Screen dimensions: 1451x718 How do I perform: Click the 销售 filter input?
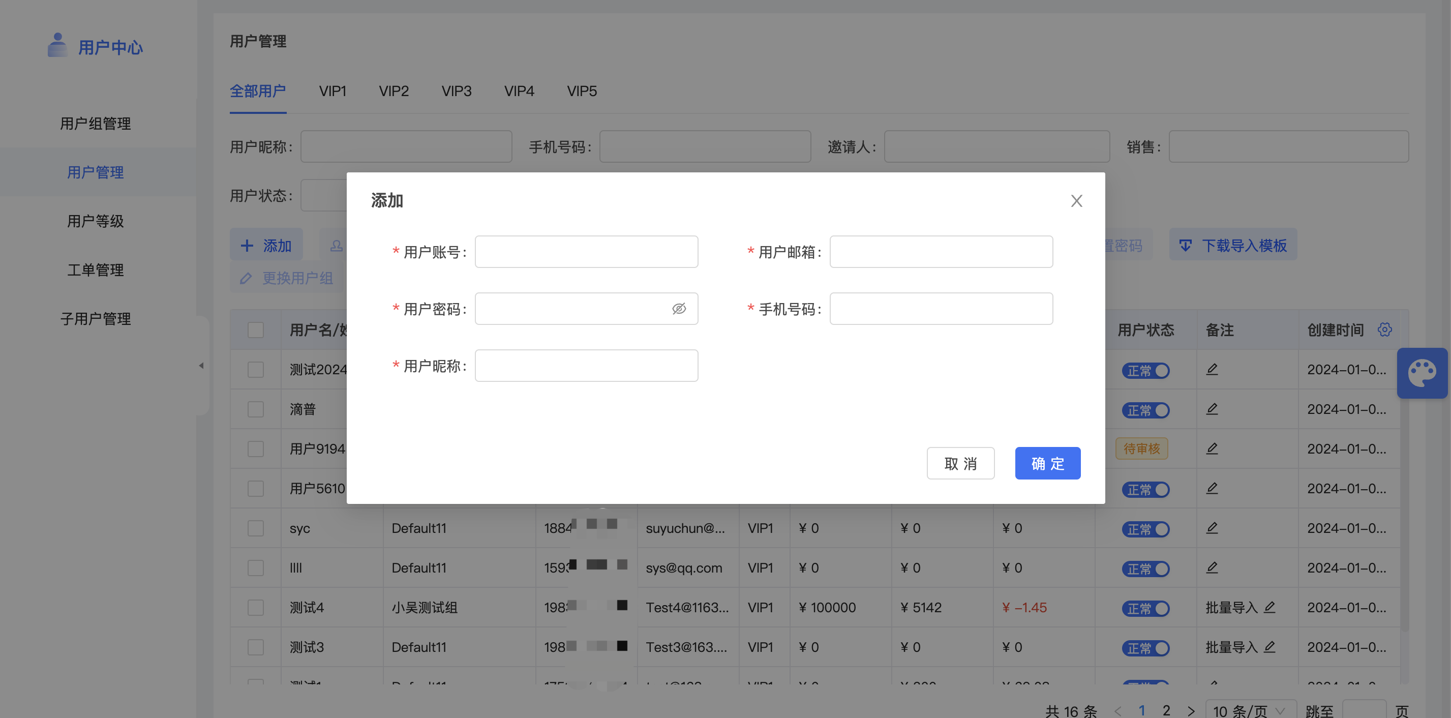click(1288, 146)
